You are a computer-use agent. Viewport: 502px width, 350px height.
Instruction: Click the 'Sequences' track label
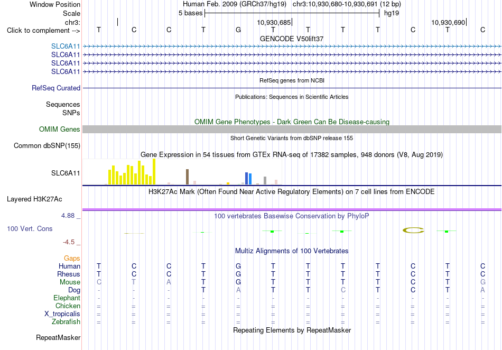click(x=63, y=104)
